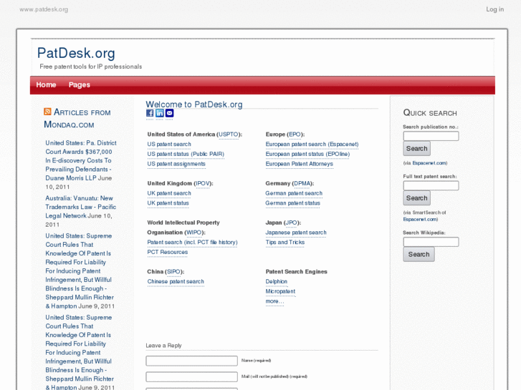Image resolution: width=521 pixels, height=390 pixels.
Task: Share the page via LinkedIn icon
Action: pos(160,113)
